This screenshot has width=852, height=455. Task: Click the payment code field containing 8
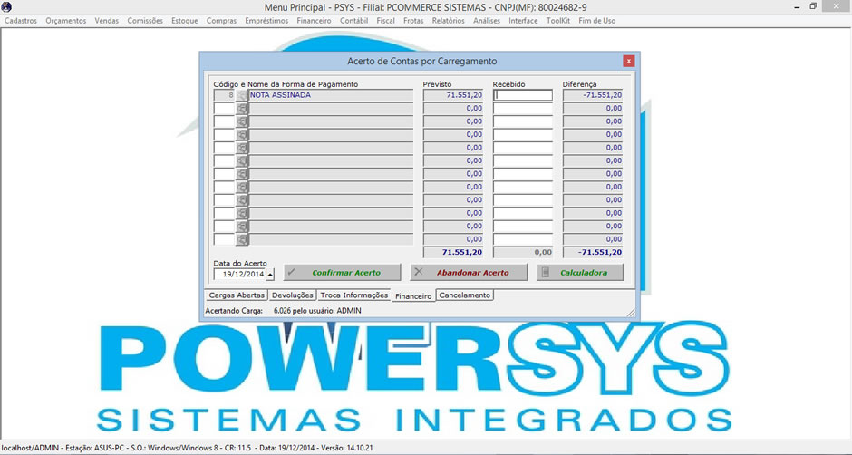pos(224,95)
